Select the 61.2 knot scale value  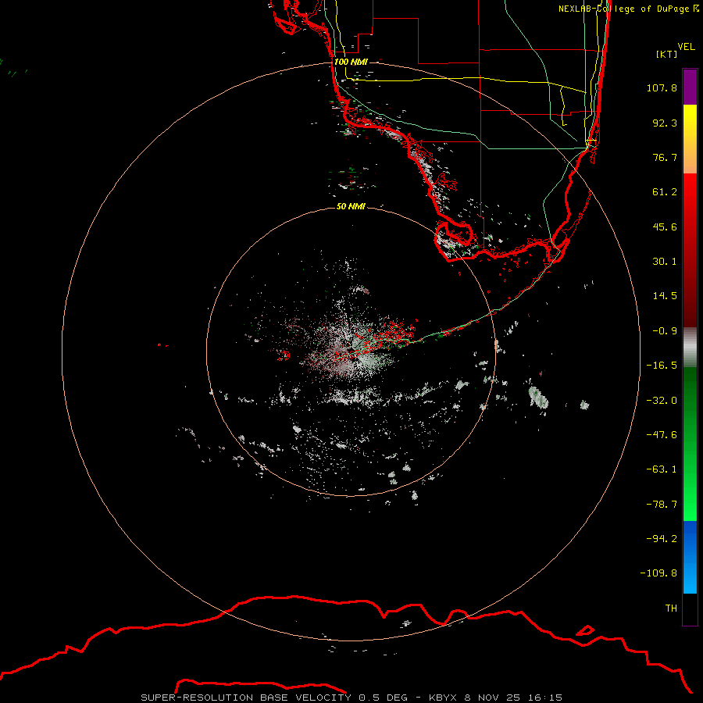click(x=665, y=192)
